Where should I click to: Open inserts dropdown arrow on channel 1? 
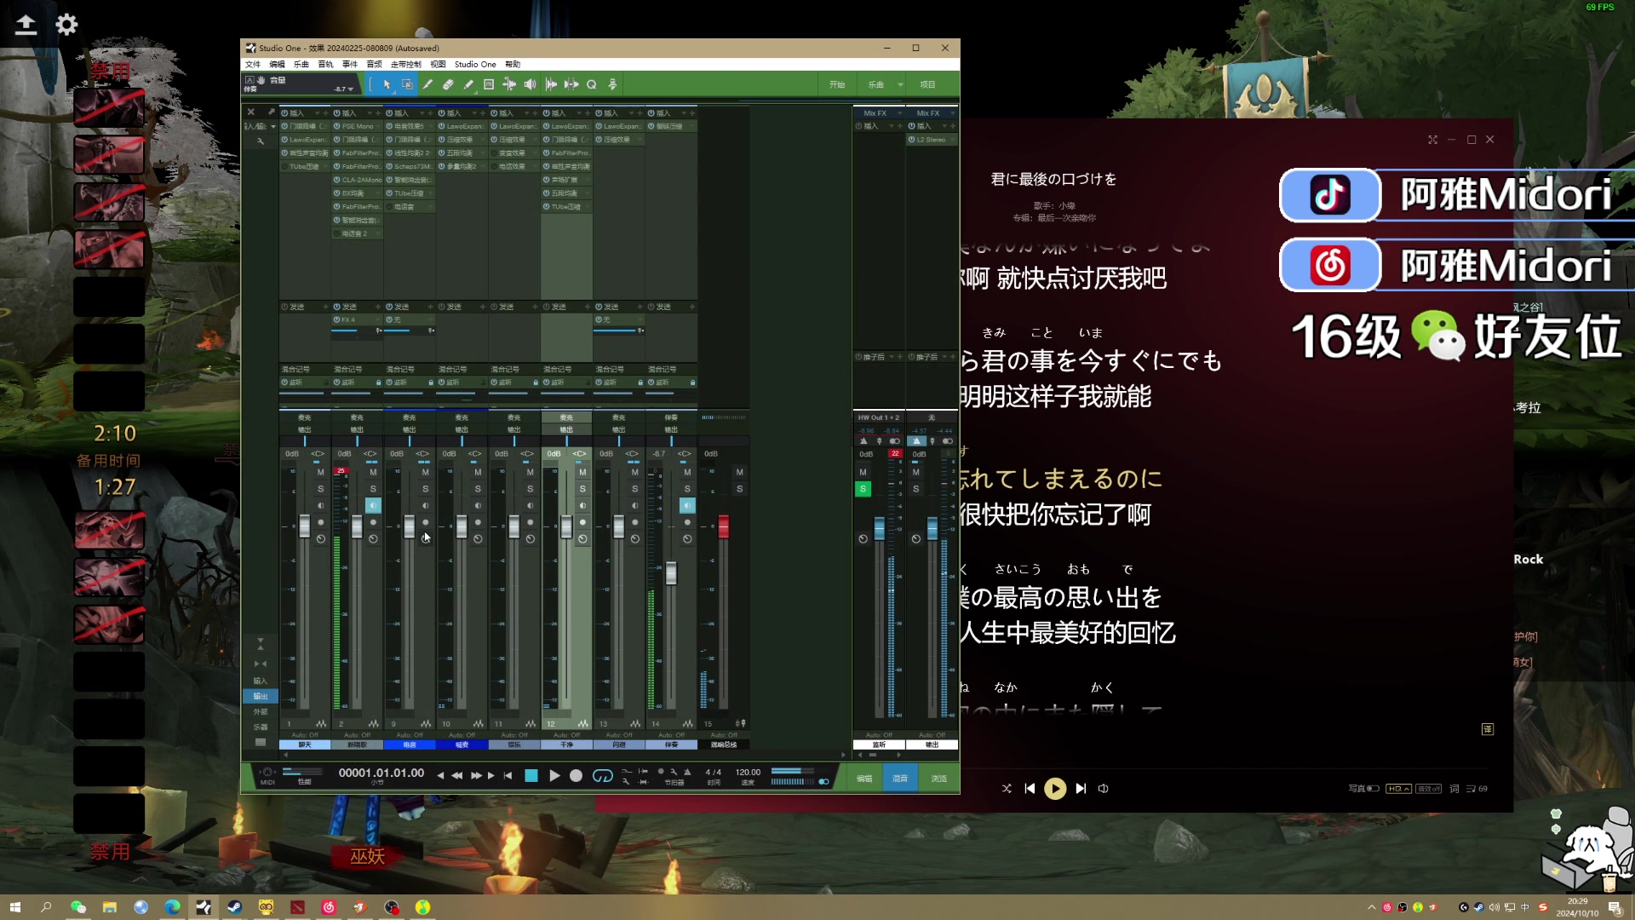point(319,112)
